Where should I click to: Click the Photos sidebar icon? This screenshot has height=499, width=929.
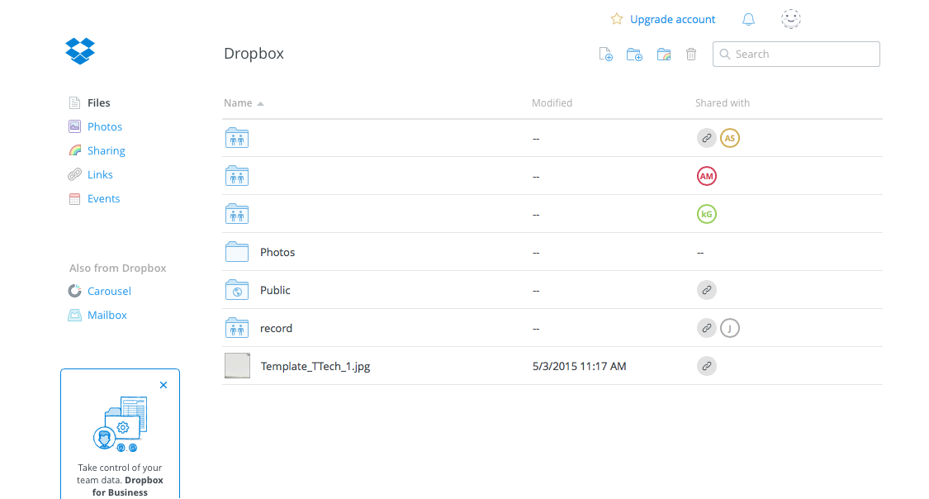(x=74, y=126)
